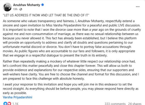Click the red heart reaction icon
Screen dimensions: 145x105
[9, 103]
